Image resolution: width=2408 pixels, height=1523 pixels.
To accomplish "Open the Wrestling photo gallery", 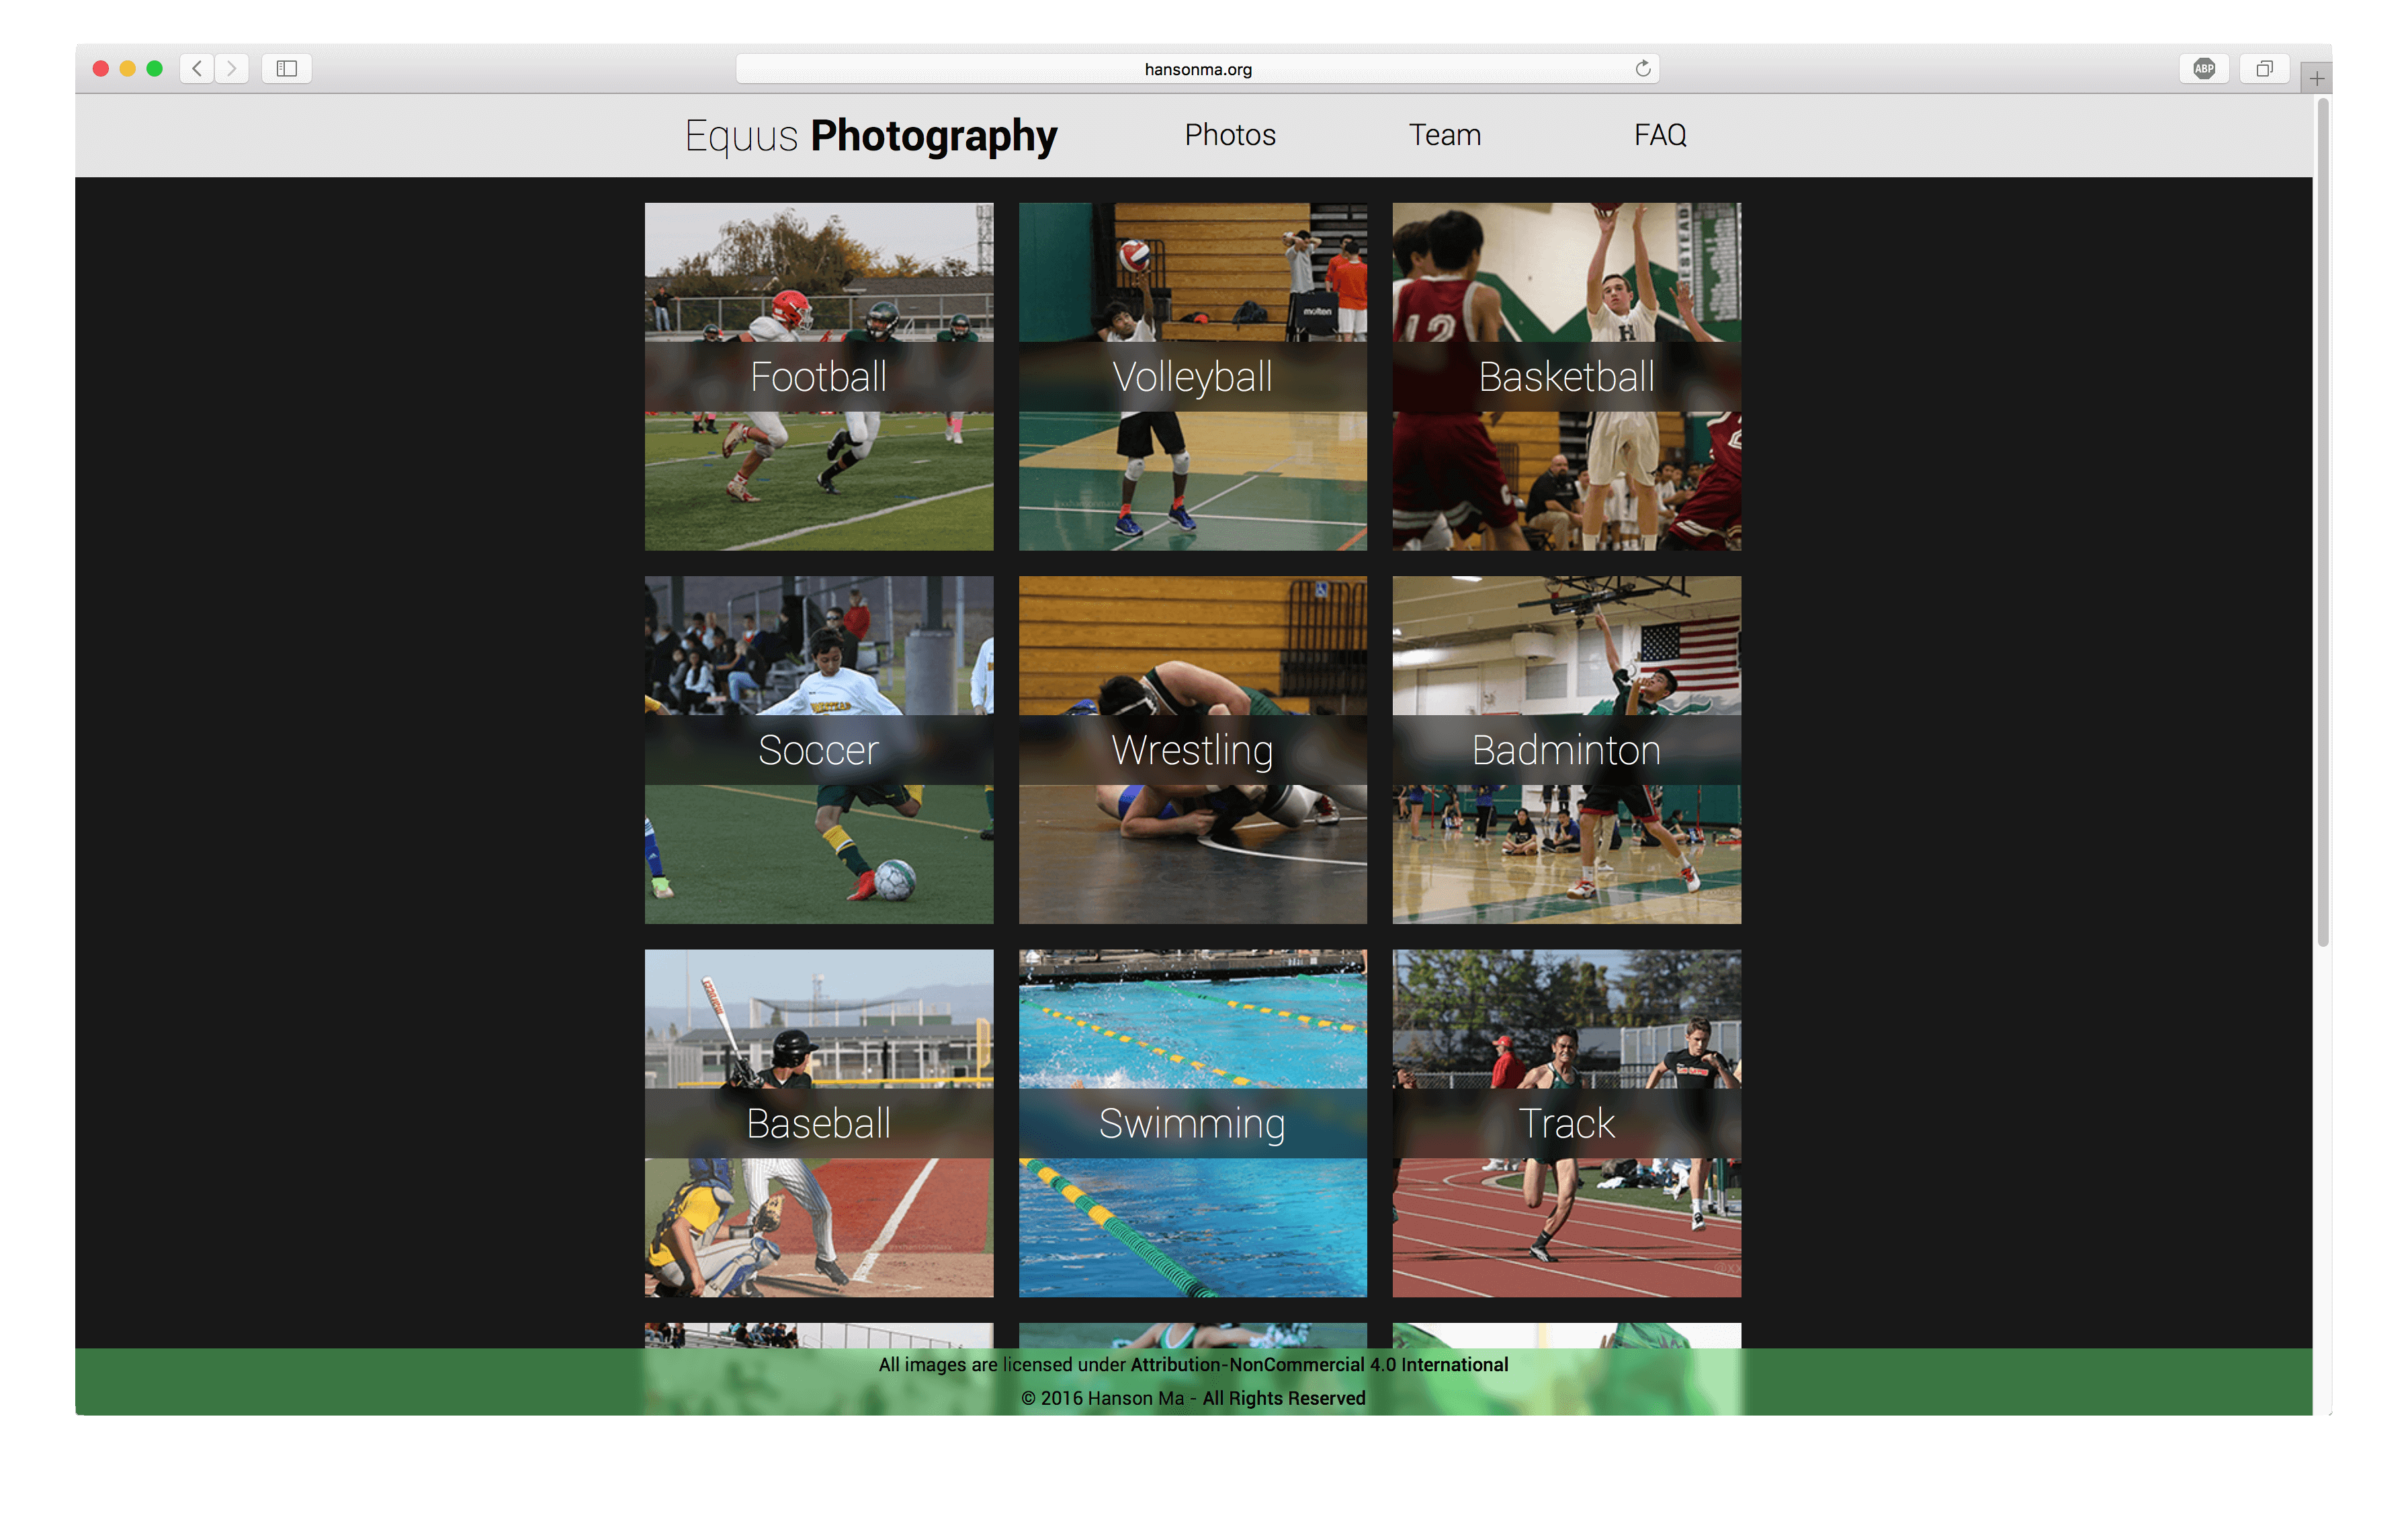I will coord(1192,749).
